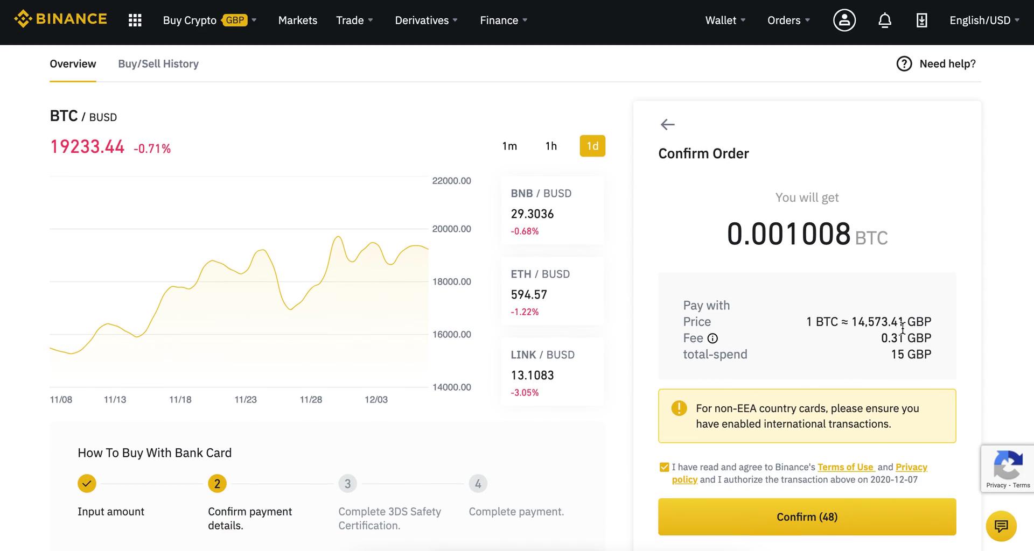View fee details info icon

(x=713, y=338)
